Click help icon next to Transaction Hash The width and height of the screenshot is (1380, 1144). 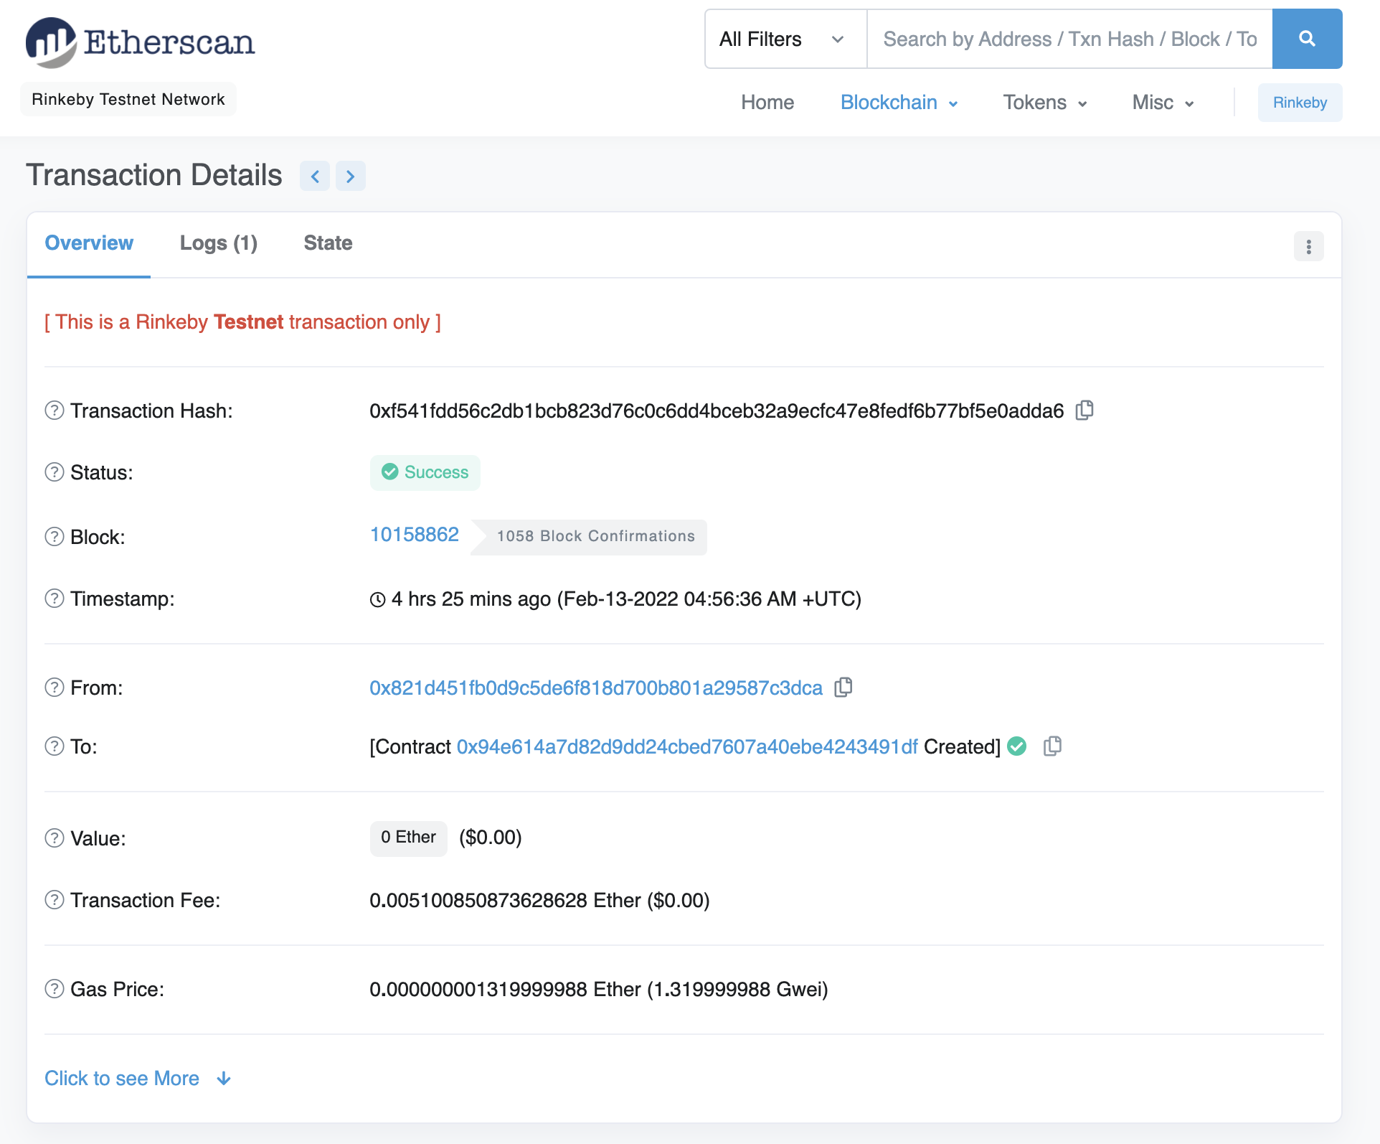pos(55,411)
